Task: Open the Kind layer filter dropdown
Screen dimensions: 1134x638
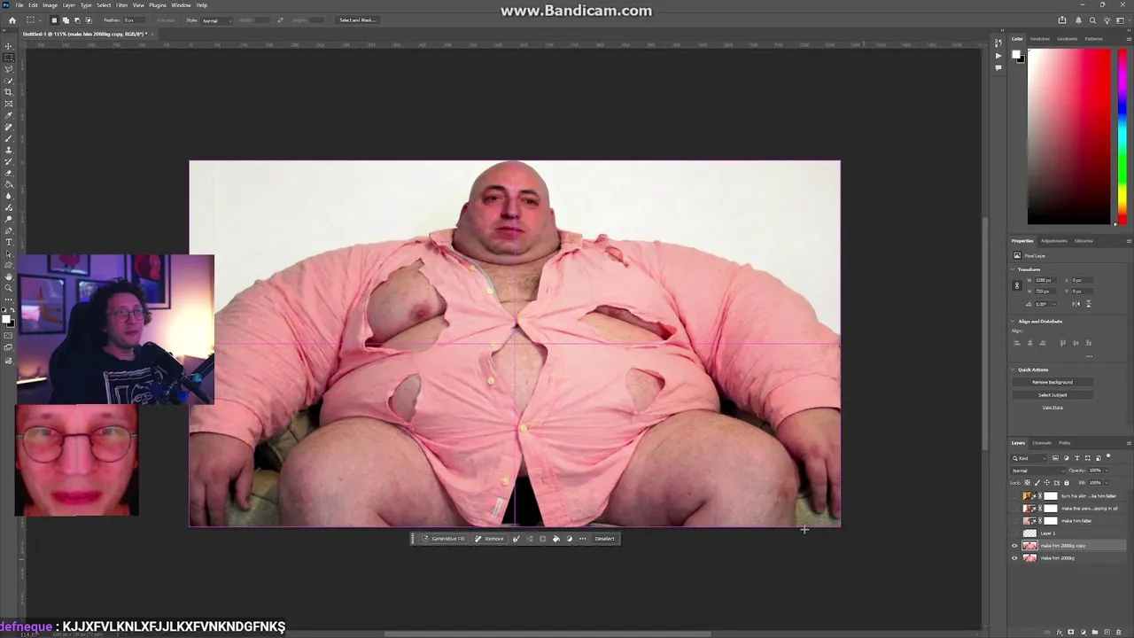Action: coord(1029,458)
